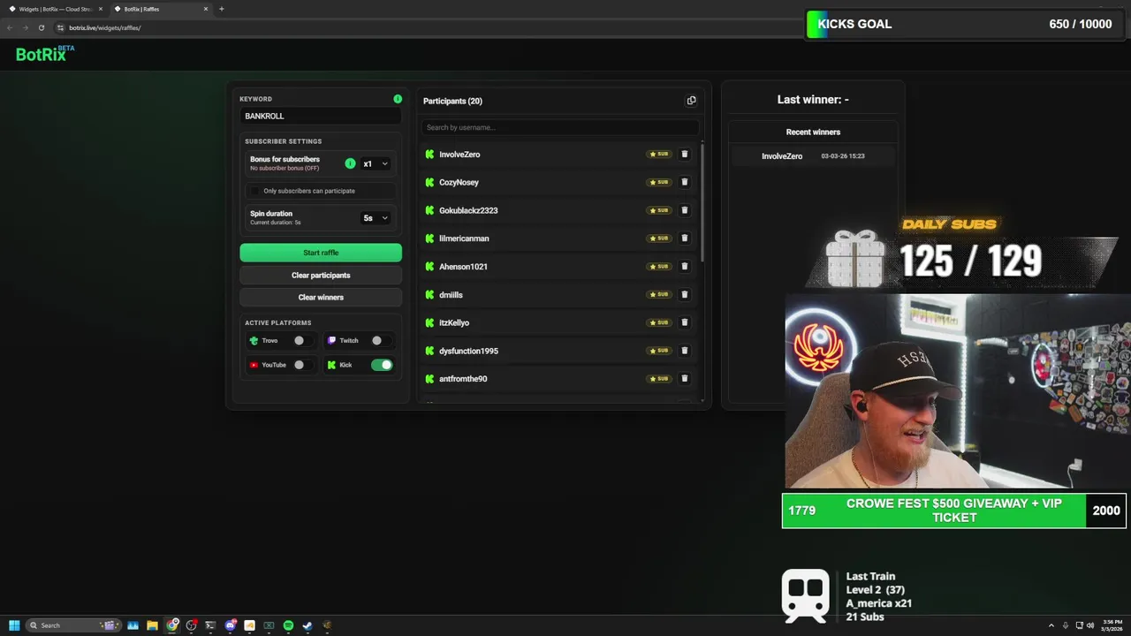Screen dimensions: 1131x636
Task: Click the BotRix beta logo
Action: tap(45, 54)
